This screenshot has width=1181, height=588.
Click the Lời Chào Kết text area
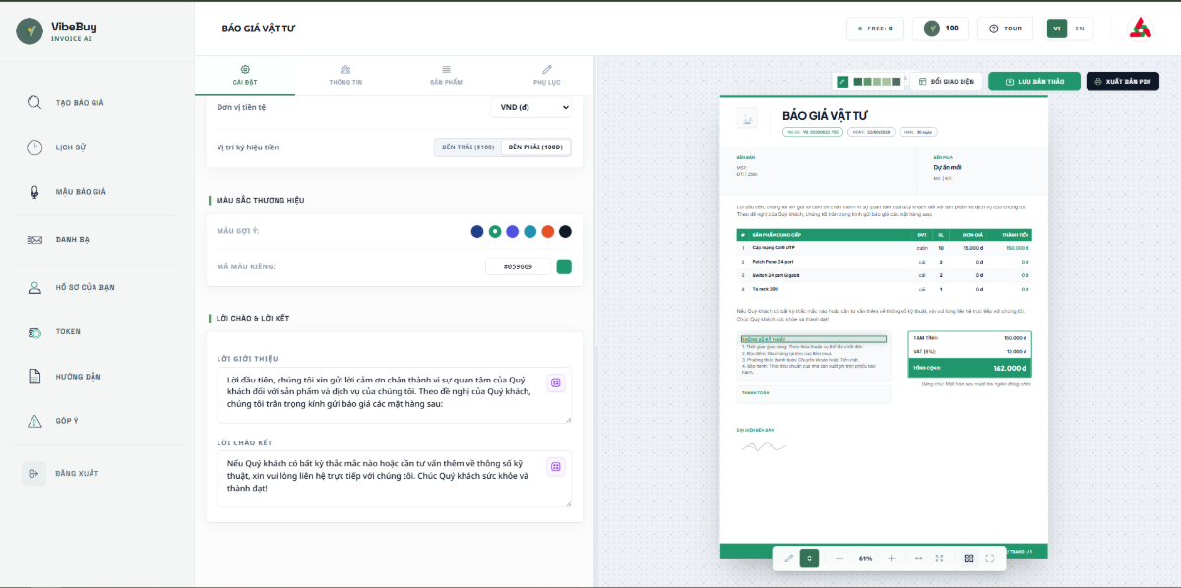click(x=395, y=479)
